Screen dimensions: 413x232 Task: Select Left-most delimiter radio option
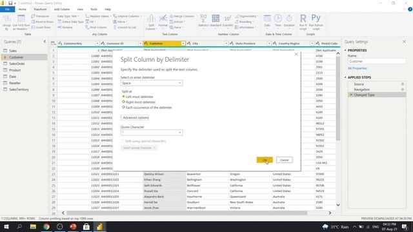click(x=123, y=97)
